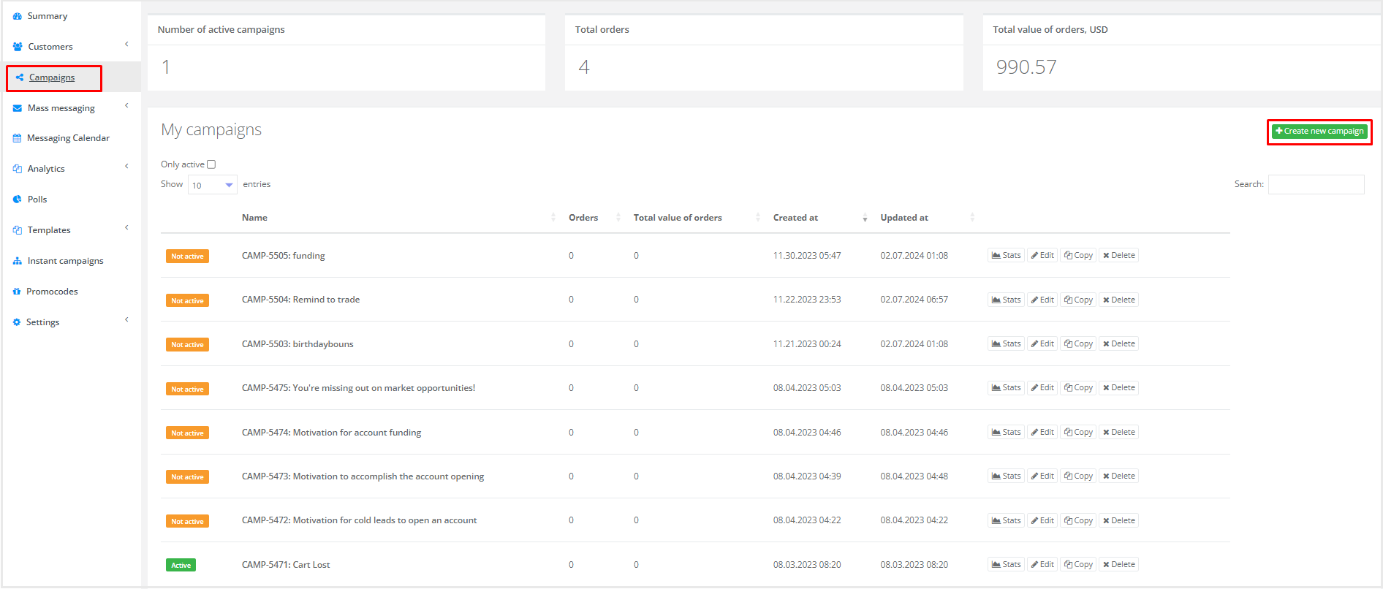Expand the Customers sidebar submenu

click(x=126, y=45)
